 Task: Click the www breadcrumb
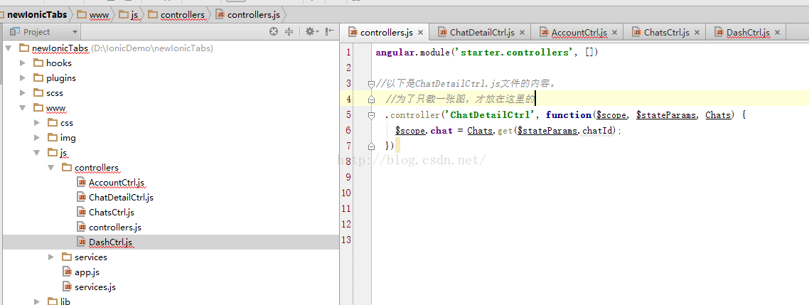(93, 14)
